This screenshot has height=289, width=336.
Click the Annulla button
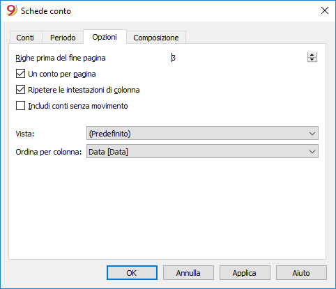[188, 273]
